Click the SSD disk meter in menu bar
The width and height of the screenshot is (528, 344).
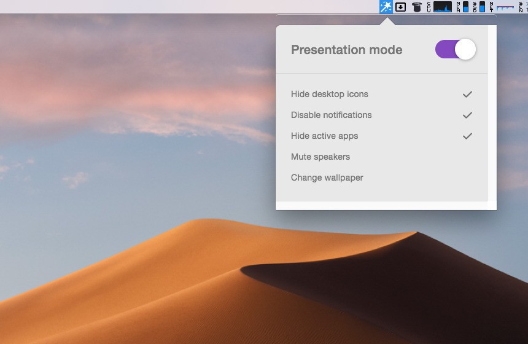[x=479, y=7]
